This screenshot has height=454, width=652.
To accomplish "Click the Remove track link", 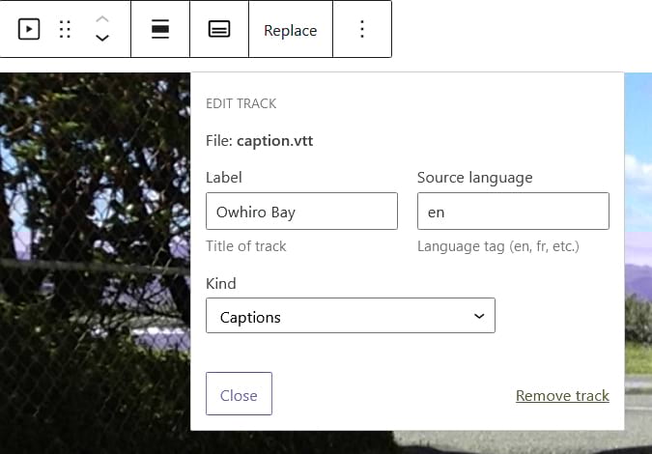I will [x=562, y=395].
